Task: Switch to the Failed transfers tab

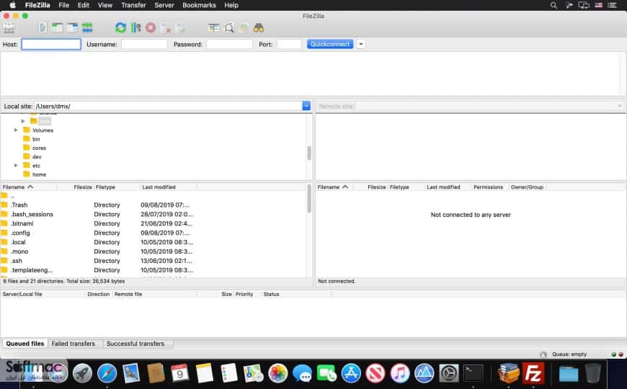Action: pos(74,344)
